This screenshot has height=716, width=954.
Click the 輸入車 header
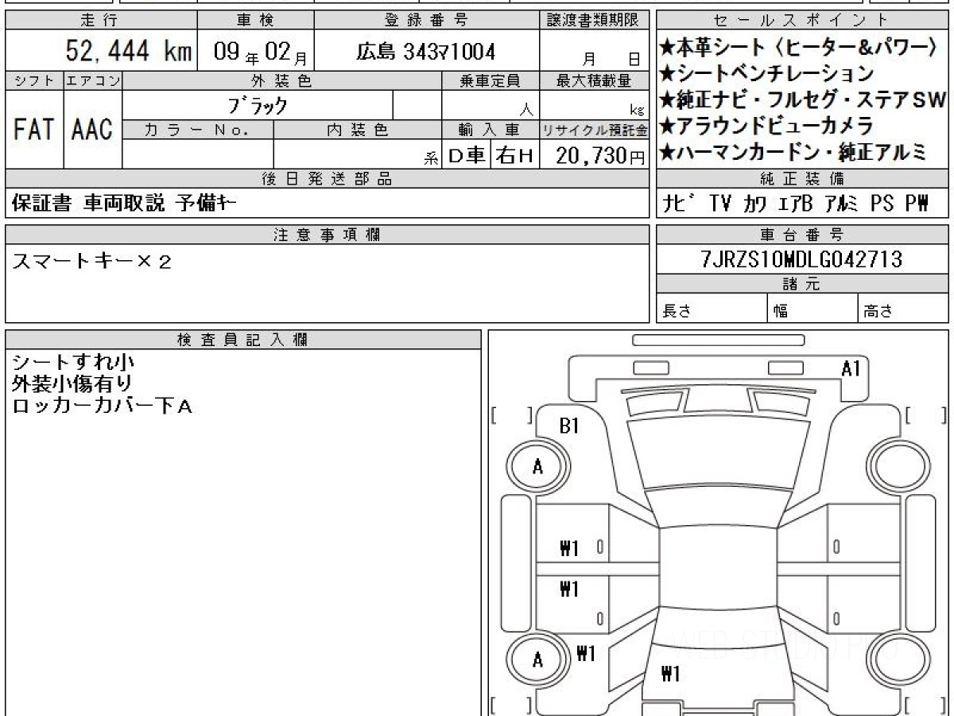(491, 130)
